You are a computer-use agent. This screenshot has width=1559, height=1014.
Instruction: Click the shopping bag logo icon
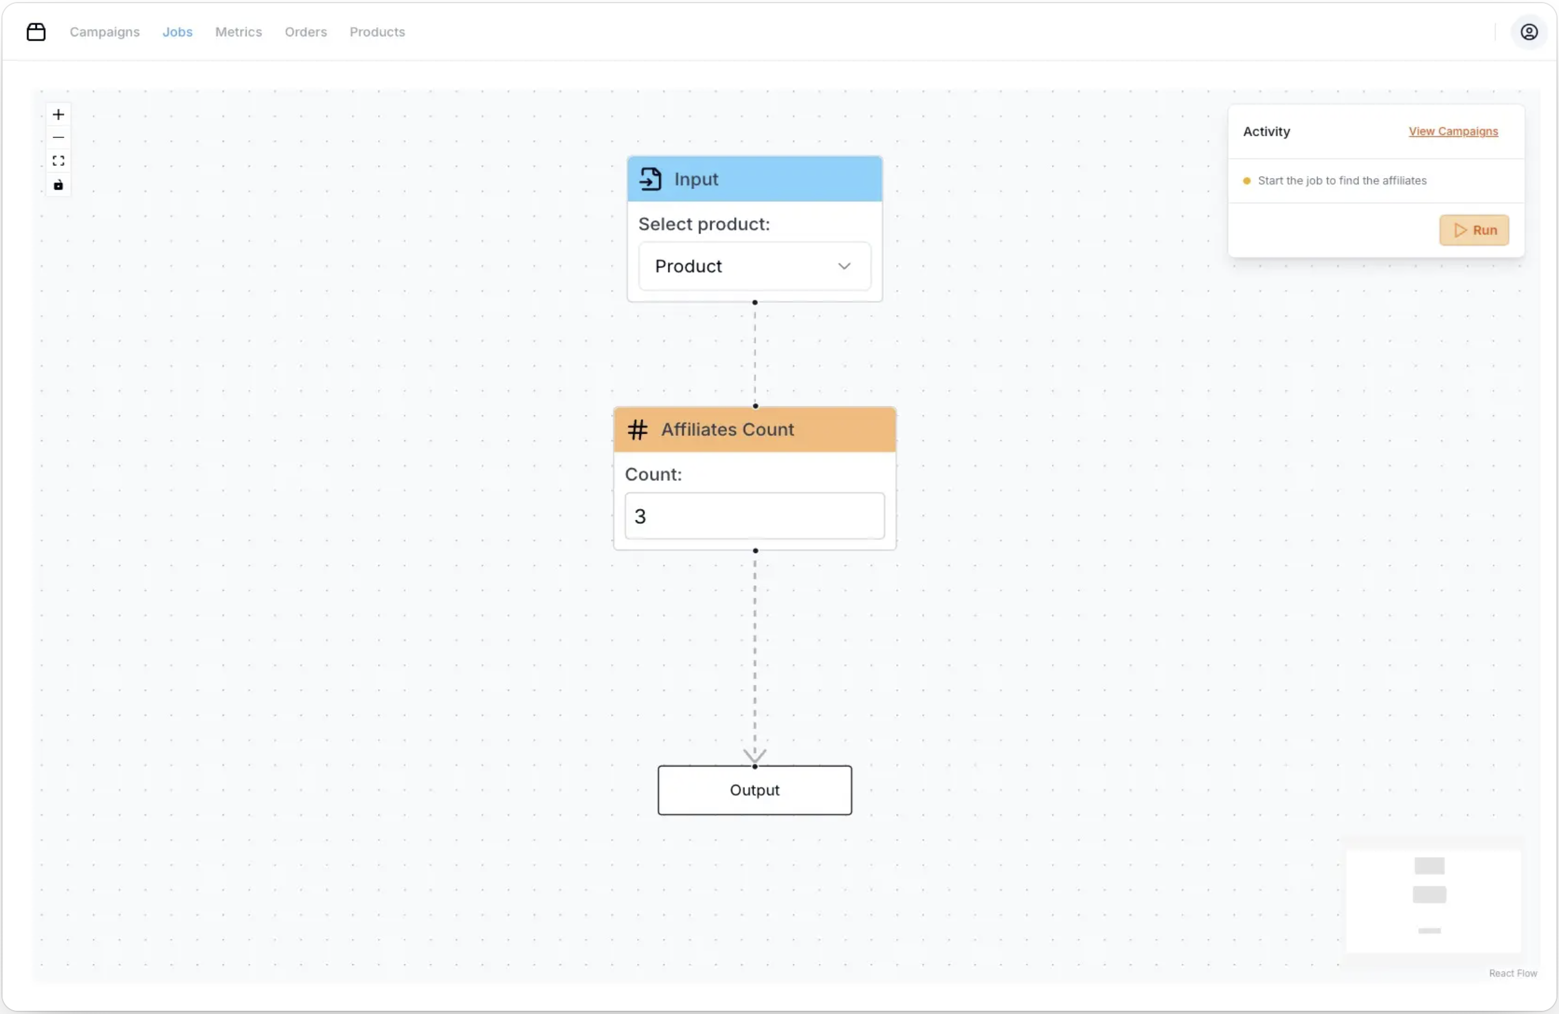[x=36, y=32]
